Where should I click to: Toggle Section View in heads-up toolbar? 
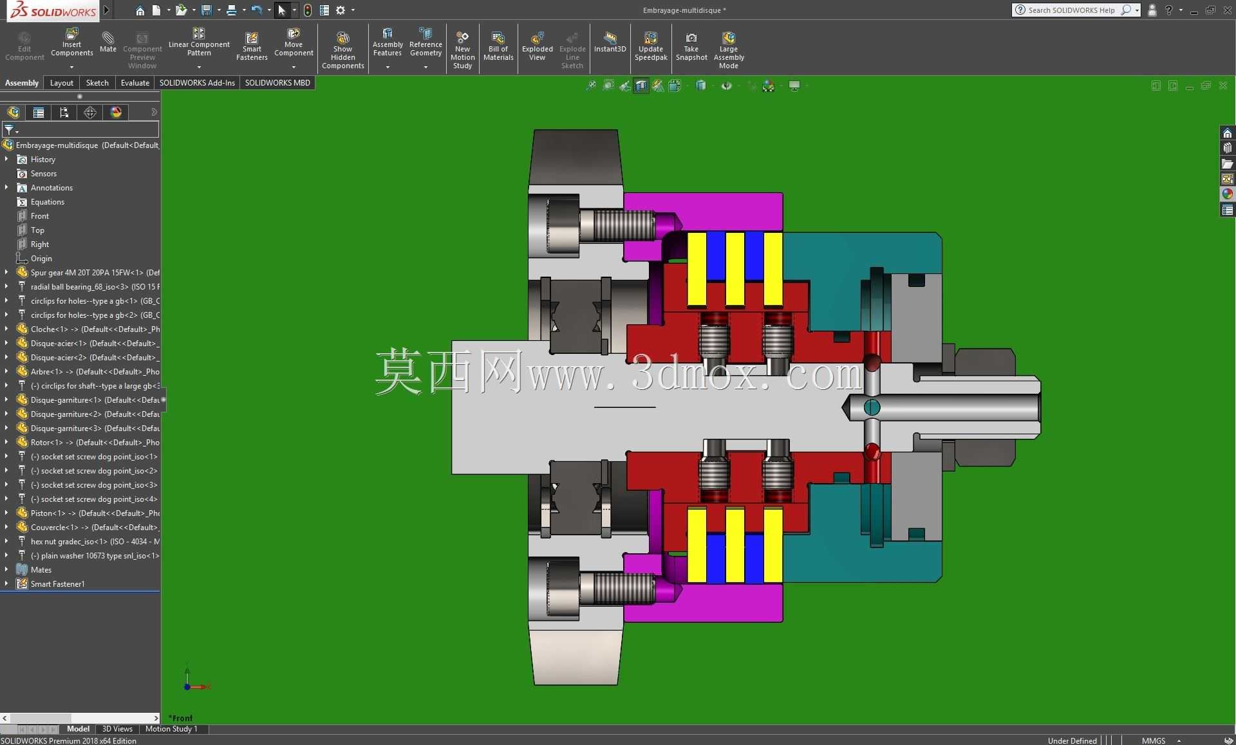click(x=641, y=86)
